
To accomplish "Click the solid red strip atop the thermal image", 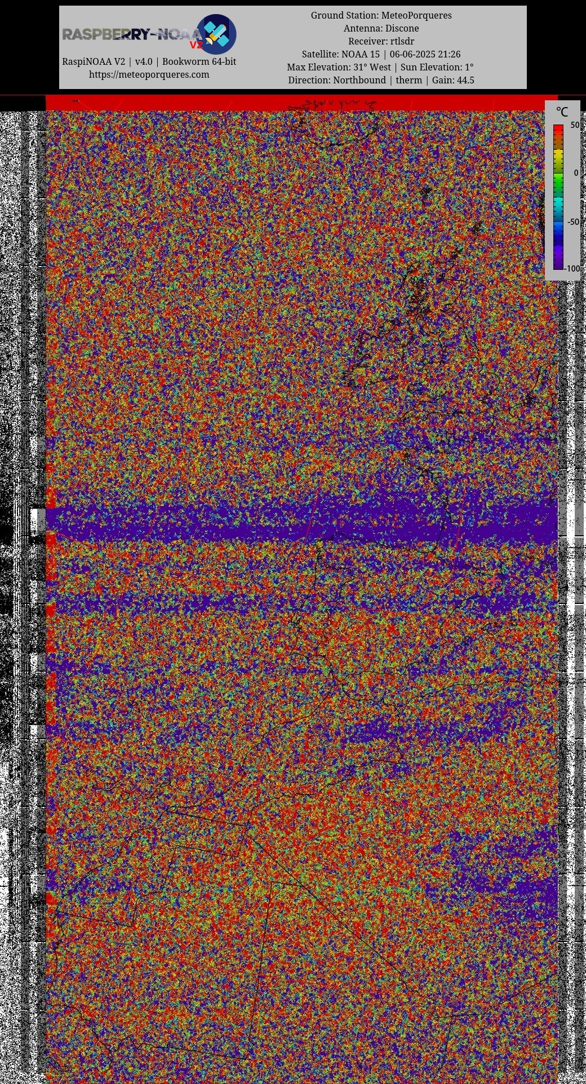I will click(301, 103).
